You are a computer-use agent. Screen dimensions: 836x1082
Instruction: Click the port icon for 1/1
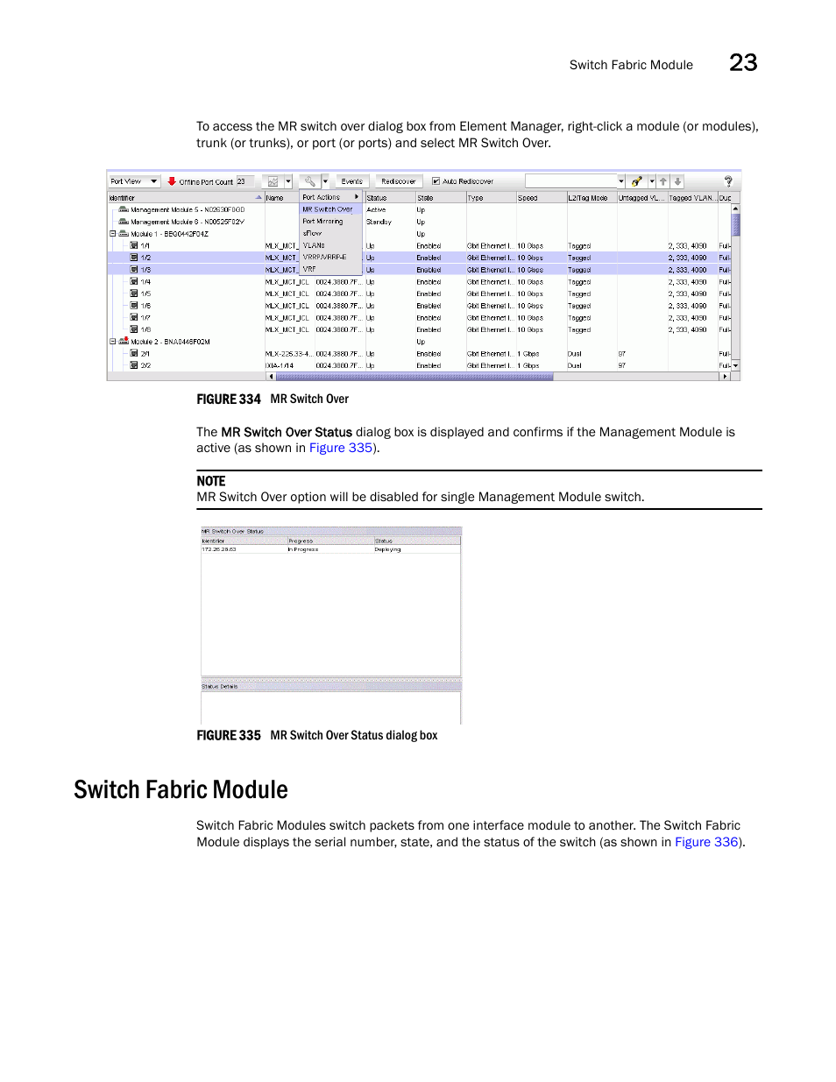pyautogui.click(x=134, y=245)
